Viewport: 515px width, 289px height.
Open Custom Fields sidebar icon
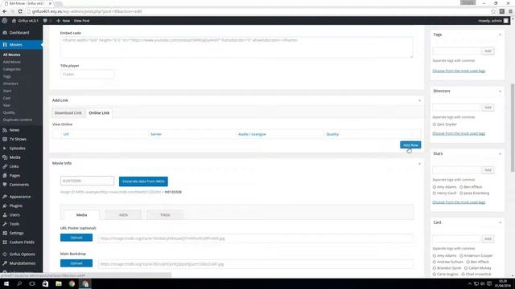click(x=5, y=242)
